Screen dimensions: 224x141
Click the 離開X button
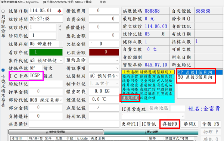coord(190,124)
